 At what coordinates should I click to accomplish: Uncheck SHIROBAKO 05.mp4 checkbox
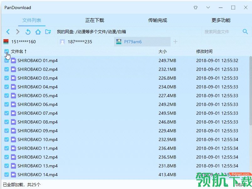pyautogui.click(x=7, y=96)
